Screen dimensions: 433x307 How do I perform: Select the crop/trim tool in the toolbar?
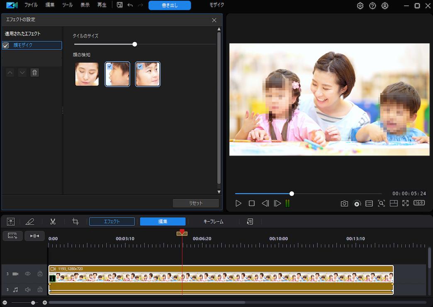click(x=75, y=221)
